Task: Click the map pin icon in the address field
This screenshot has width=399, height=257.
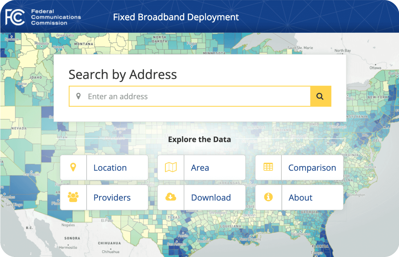Action: point(78,96)
